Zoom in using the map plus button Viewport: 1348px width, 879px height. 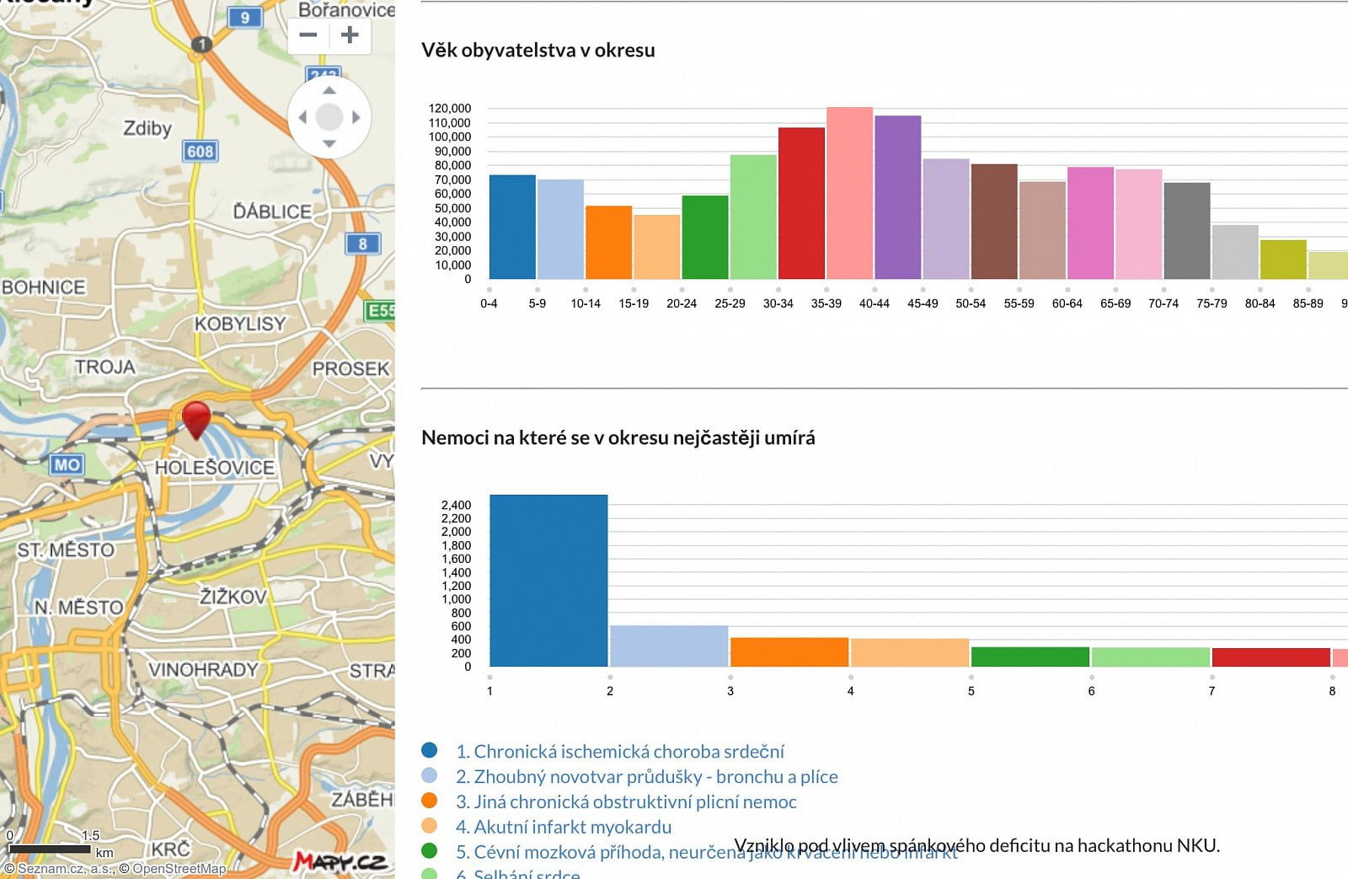pos(350,35)
